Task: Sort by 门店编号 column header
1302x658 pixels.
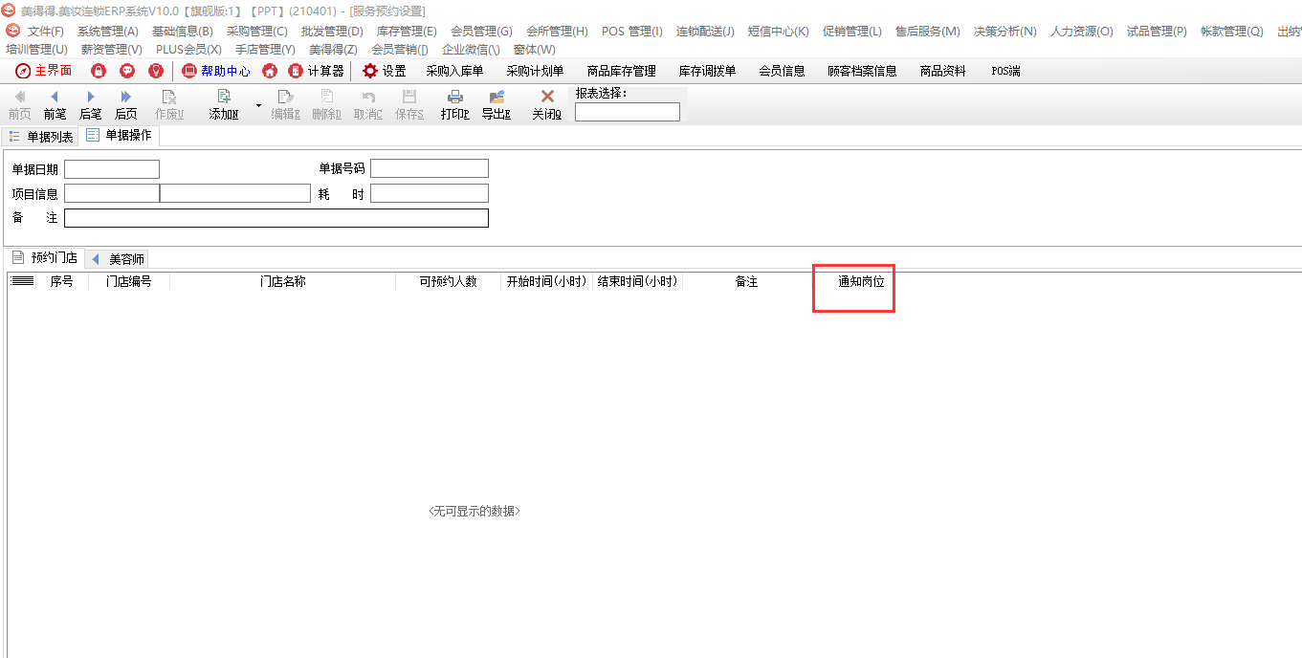Action: pos(129,281)
